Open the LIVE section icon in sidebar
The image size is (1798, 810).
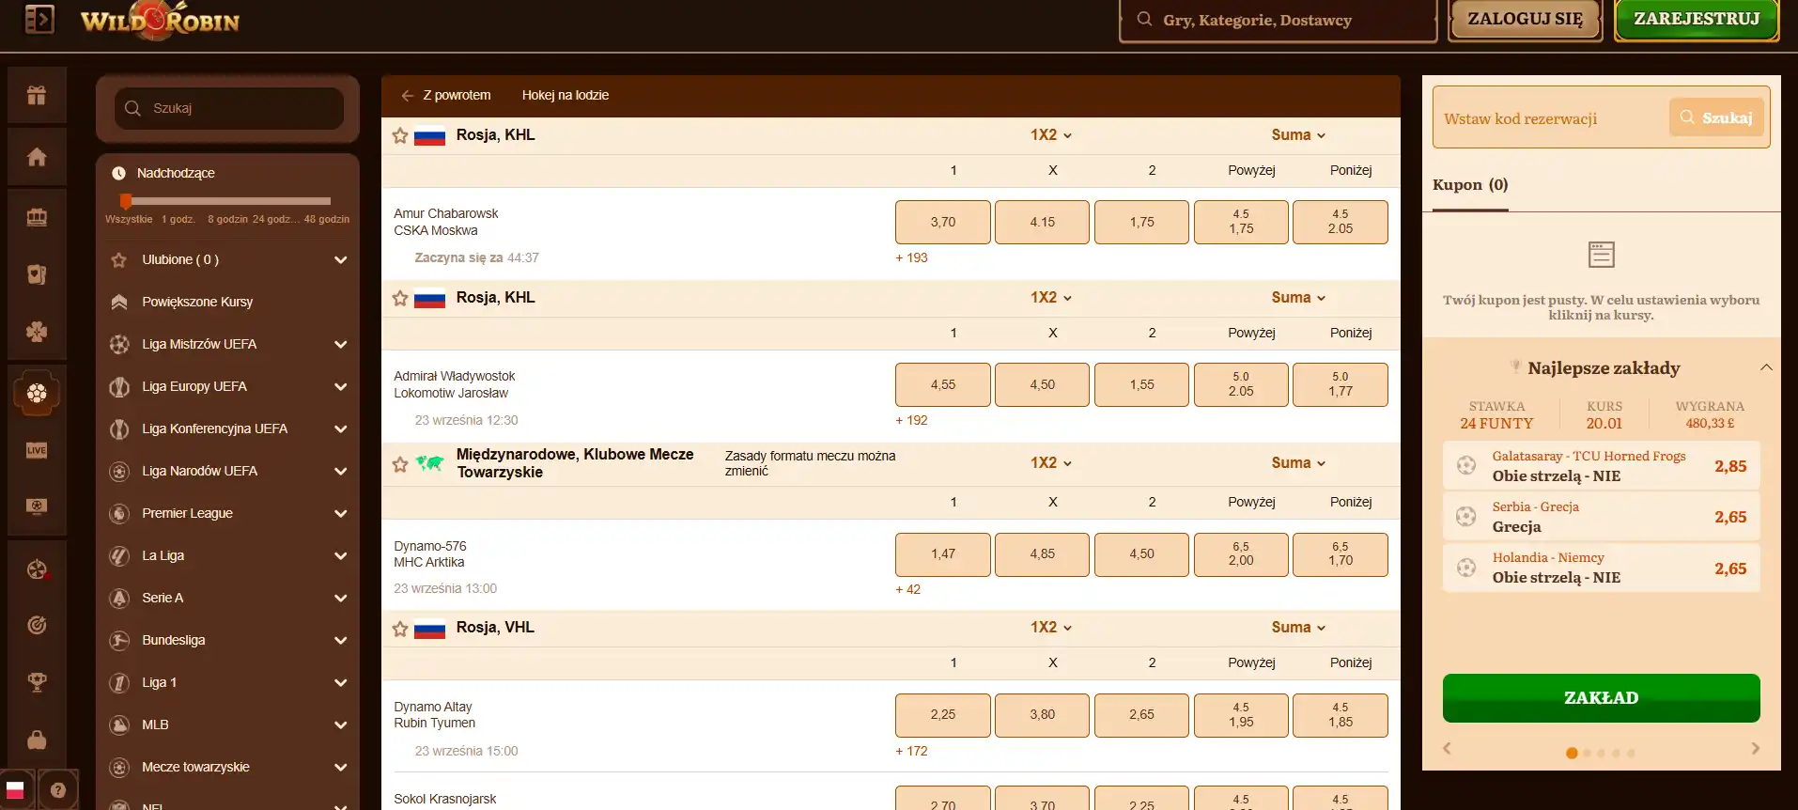[x=37, y=450]
